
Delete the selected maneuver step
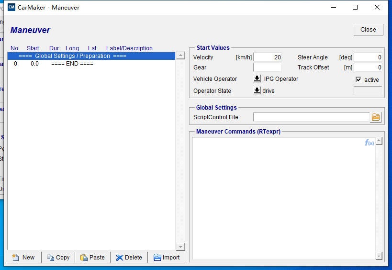pos(129,258)
